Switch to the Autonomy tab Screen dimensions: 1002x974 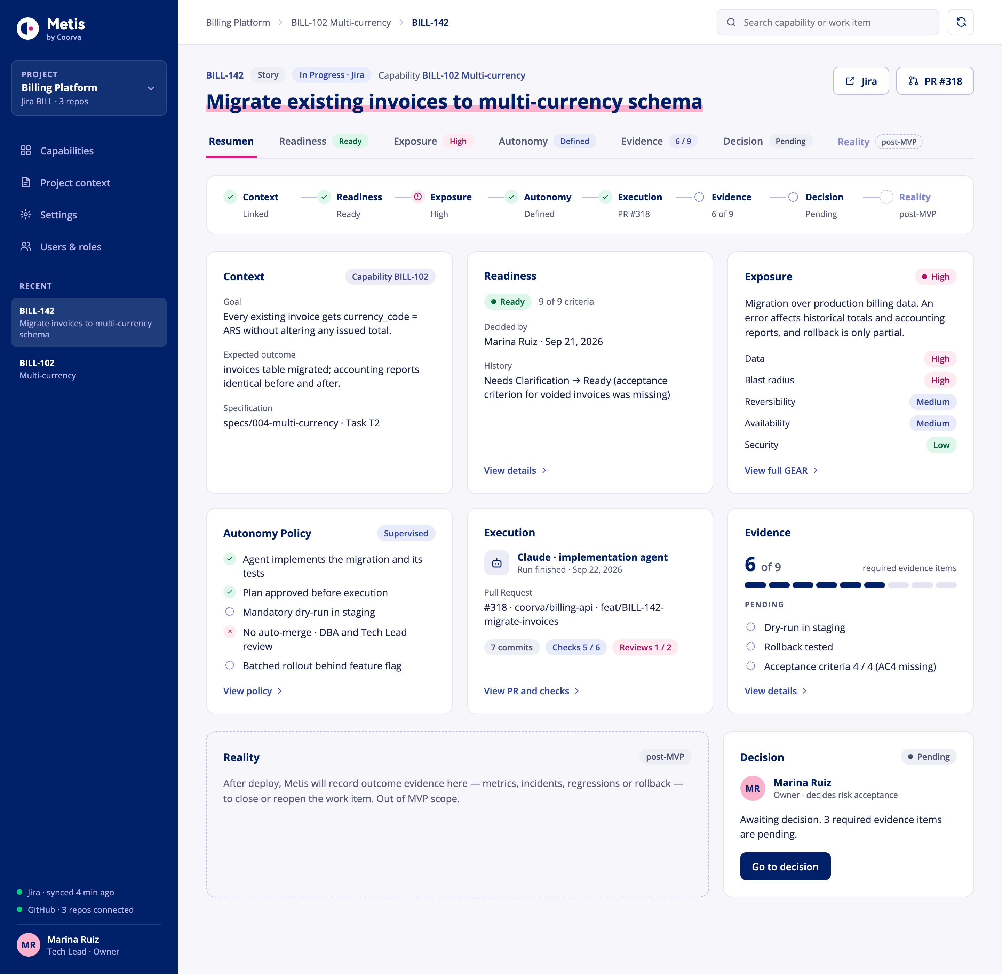coord(547,141)
